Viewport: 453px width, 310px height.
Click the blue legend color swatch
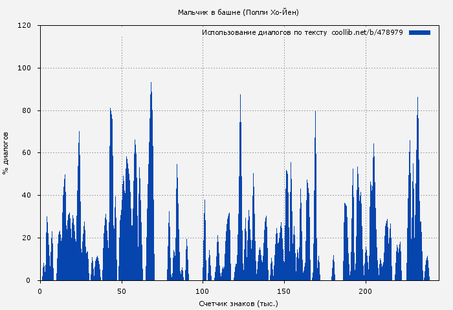click(x=419, y=32)
